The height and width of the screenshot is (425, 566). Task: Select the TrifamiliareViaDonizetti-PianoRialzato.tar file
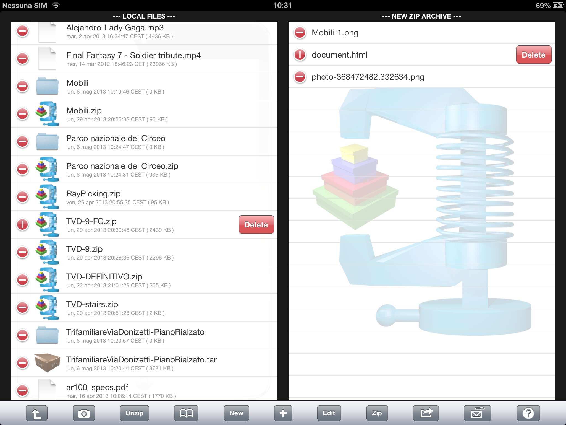point(141,363)
